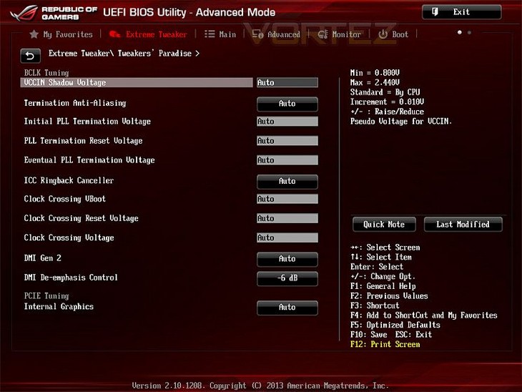Image resolution: width=522 pixels, height=392 pixels.
Task: Open the Quick Note button
Action: click(x=384, y=225)
